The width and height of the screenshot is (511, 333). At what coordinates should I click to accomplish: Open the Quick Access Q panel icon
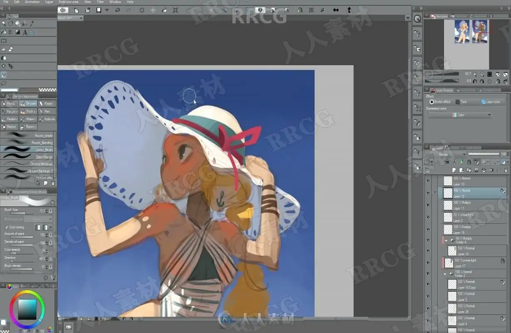tap(417, 19)
